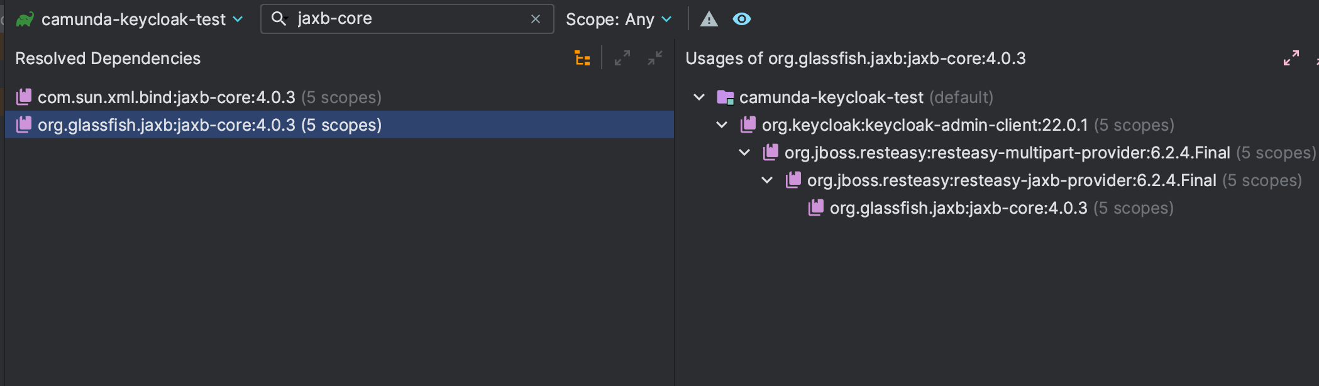Toggle the eye visibility filter icon
The image size is (1319, 386).
tap(742, 19)
